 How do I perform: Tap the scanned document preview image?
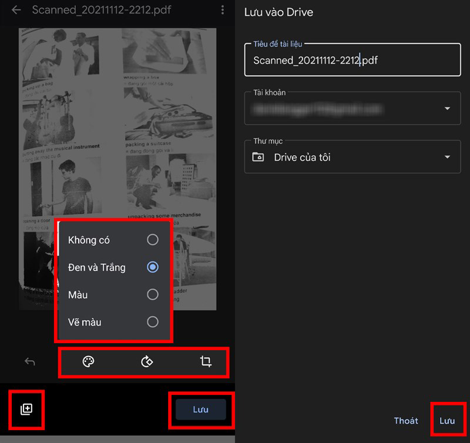tap(117, 118)
